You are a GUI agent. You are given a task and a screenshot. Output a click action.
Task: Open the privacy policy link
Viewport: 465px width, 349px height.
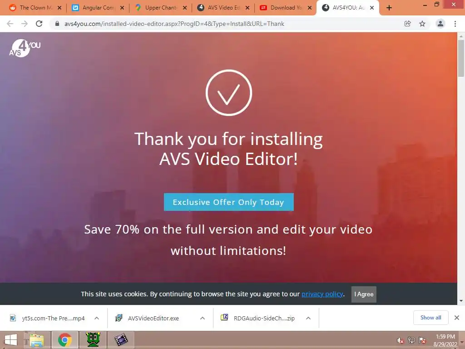point(322,294)
